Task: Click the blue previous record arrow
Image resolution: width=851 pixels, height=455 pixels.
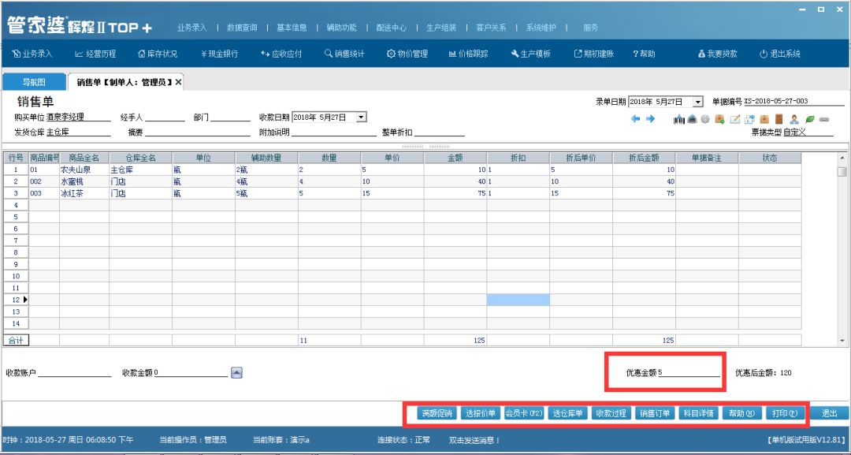Action: point(636,119)
